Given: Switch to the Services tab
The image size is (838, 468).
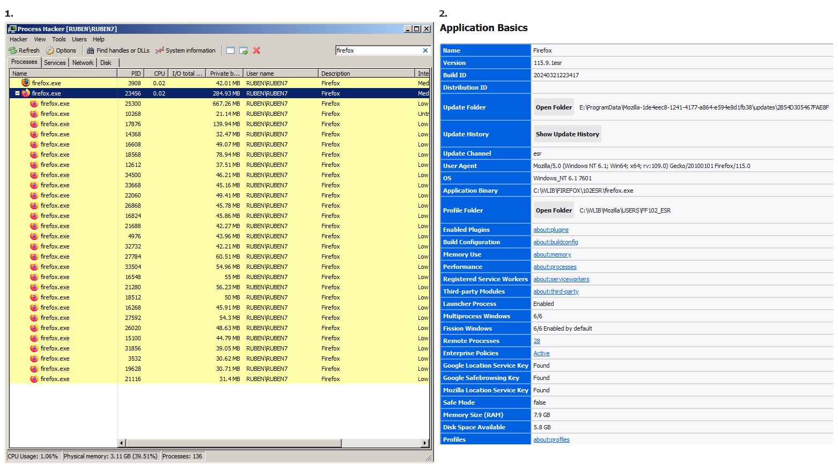Looking at the screenshot, I should [x=55, y=63].
